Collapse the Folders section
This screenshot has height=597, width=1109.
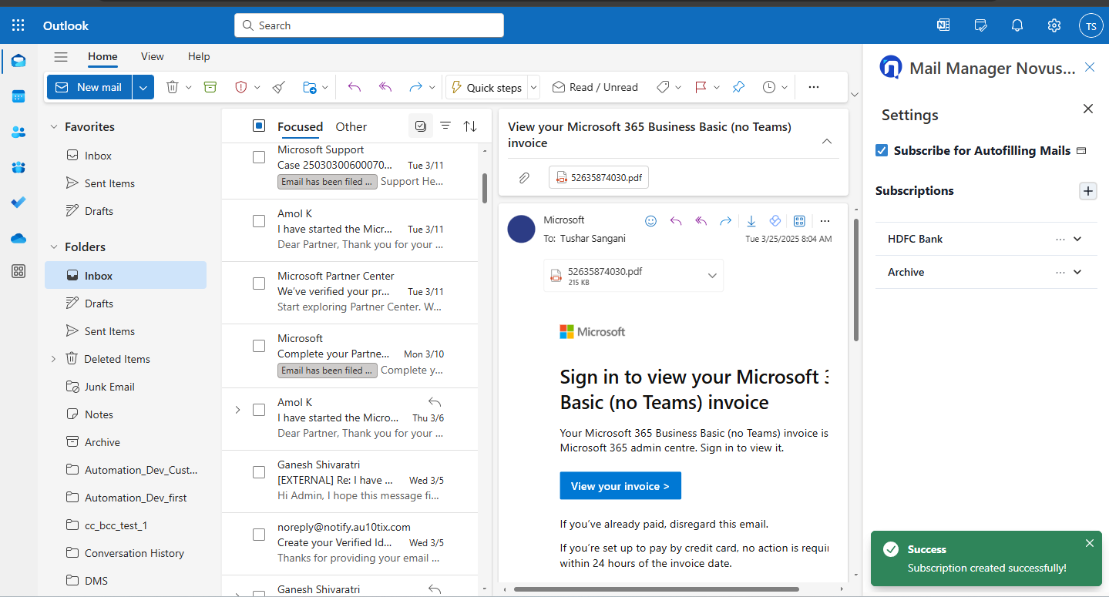coord(54,247)
